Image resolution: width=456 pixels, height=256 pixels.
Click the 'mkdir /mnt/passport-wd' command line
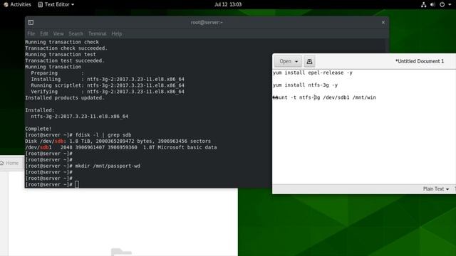coord(108,166)
